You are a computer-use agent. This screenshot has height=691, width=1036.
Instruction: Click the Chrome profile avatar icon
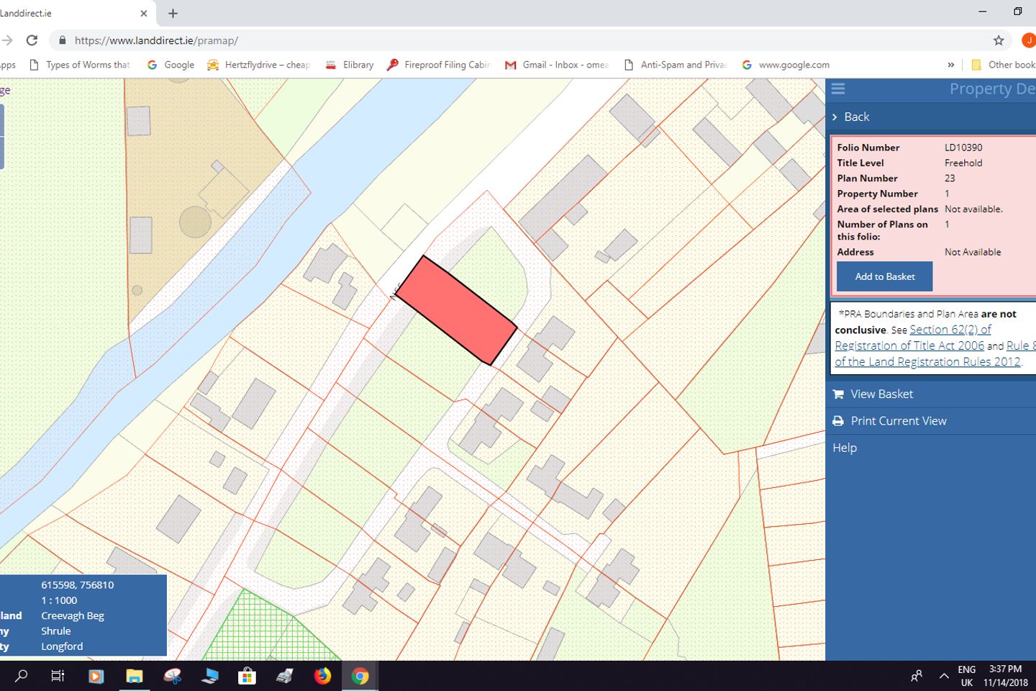tap(1028, 40)
